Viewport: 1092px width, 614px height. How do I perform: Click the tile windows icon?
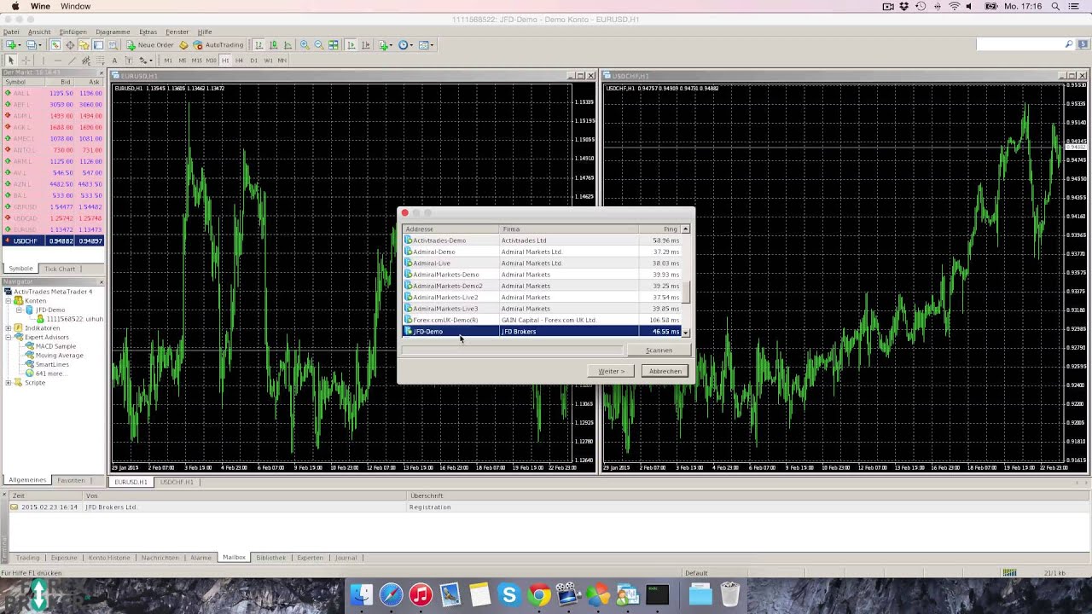pos(334,44)
